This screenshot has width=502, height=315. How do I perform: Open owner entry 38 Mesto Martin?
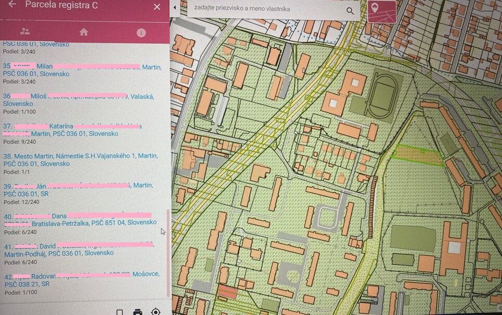80,160
